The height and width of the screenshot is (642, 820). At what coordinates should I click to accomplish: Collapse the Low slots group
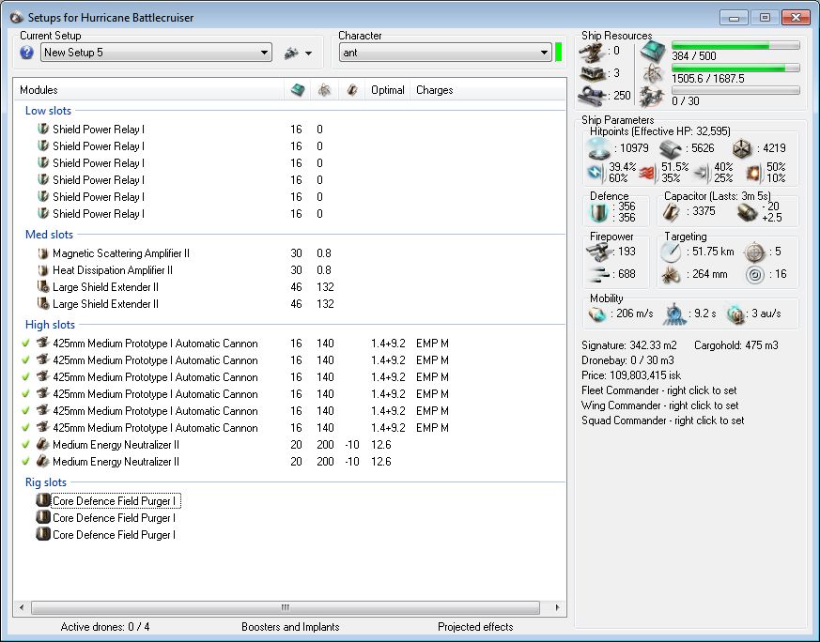48,111
